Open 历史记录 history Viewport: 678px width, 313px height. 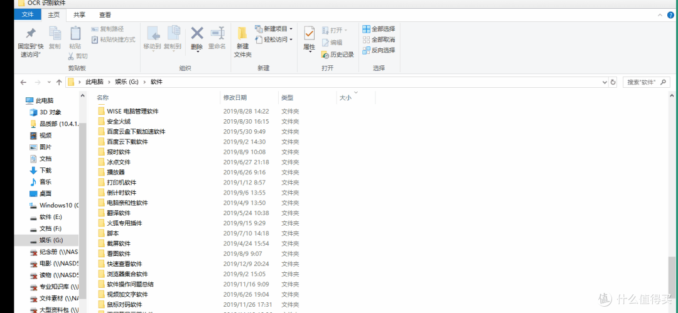[x=337, y=55]
